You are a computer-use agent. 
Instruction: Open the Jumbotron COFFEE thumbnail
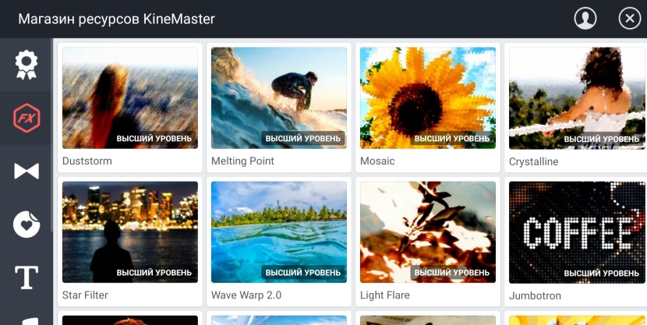click(x=578, y=232)
